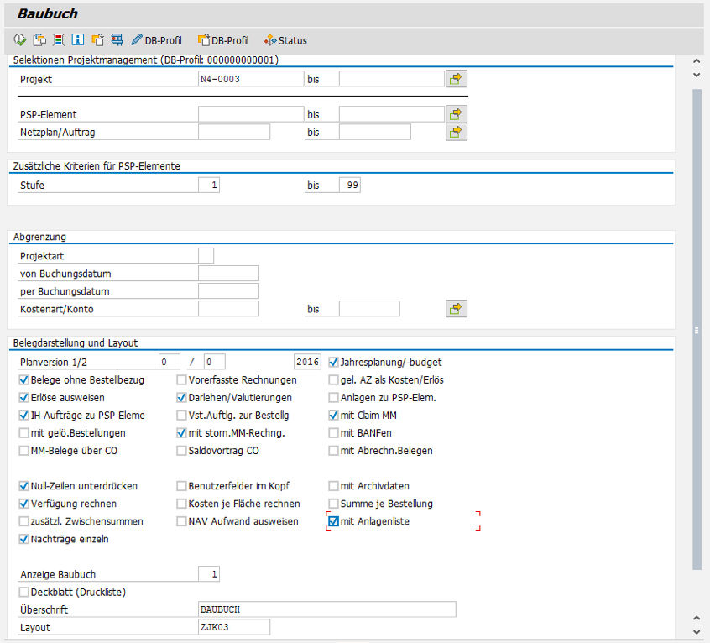Click the scroll-down arrow at bottom right
Screen dimensions: 710x643
click(697, 632)
